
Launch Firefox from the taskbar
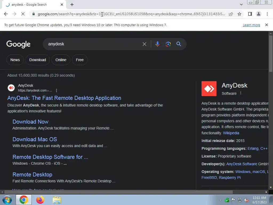pos(40,200)
